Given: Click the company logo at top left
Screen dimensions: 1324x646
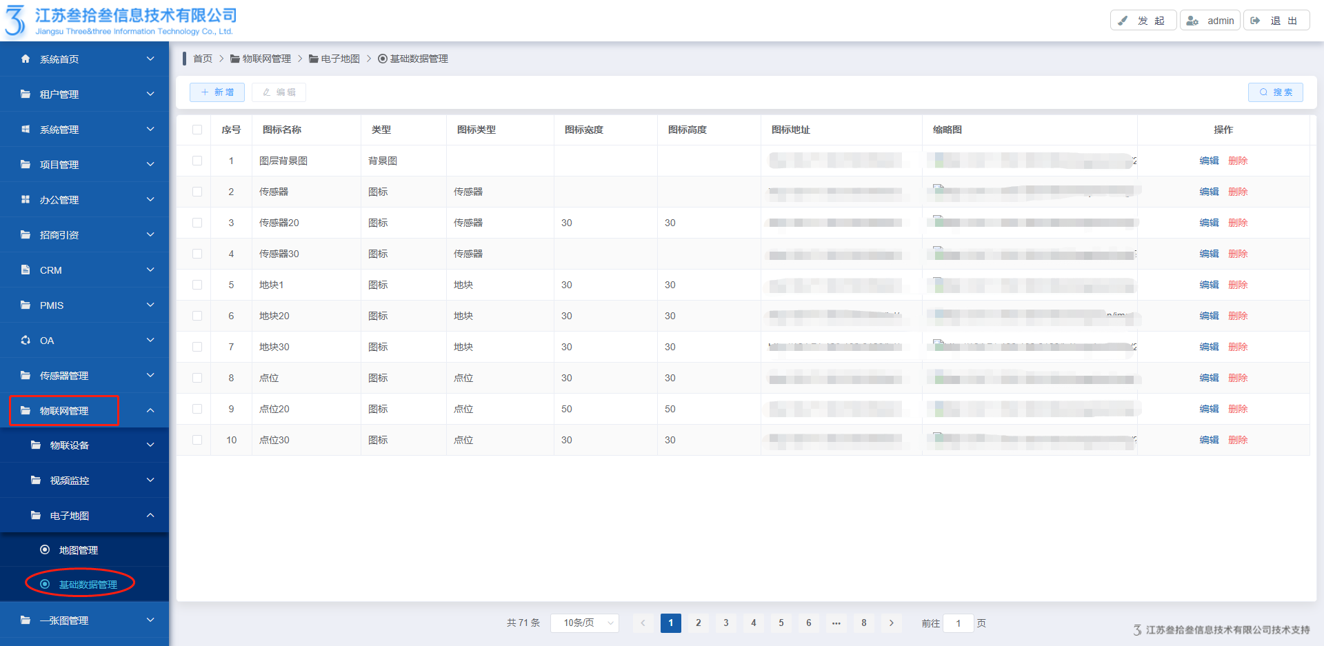Looking at the screenshot, I should (x=15, y=20).
